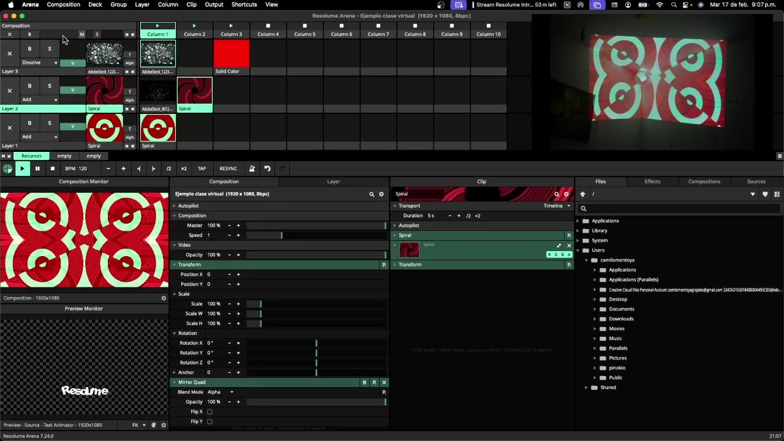The image size is (784, 441).
Task: Enable the Flip X checkbox
Action: [x=209, y=412]
